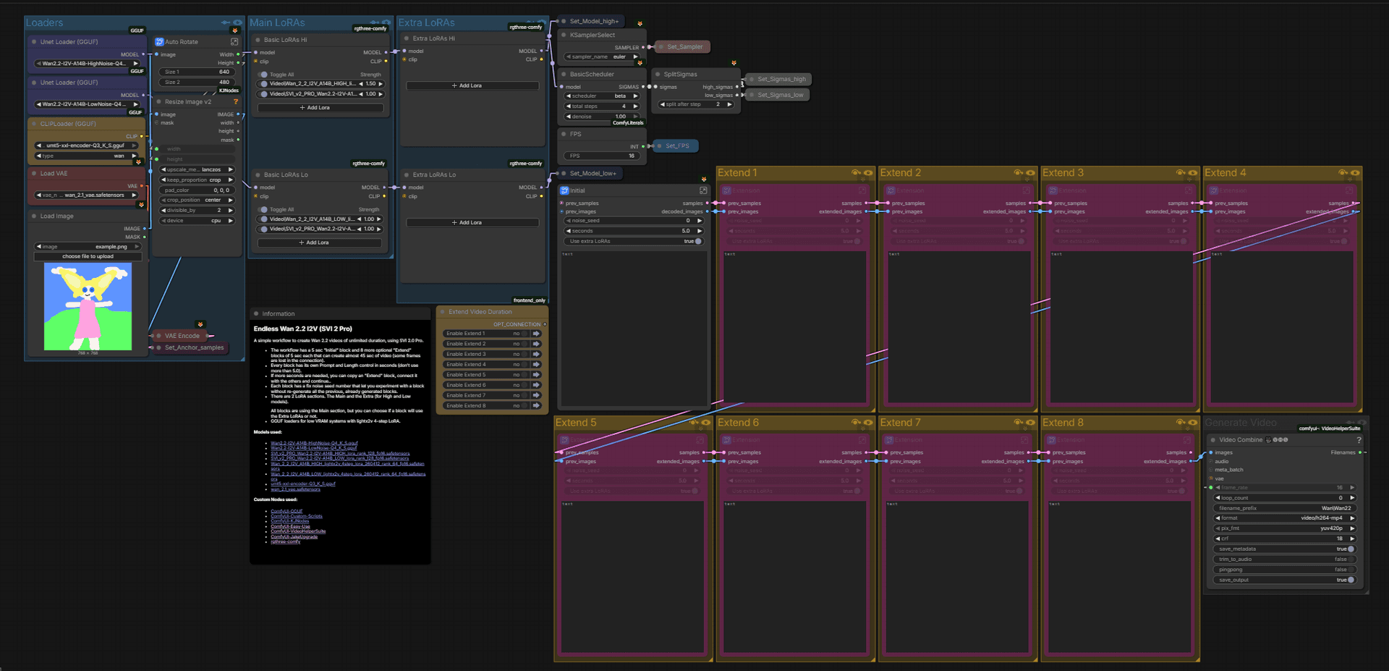The width and height of the screenshot is (1389, 671).
Task: Click Add Lora in Extra LoRAs Lo
Action: 472,222
